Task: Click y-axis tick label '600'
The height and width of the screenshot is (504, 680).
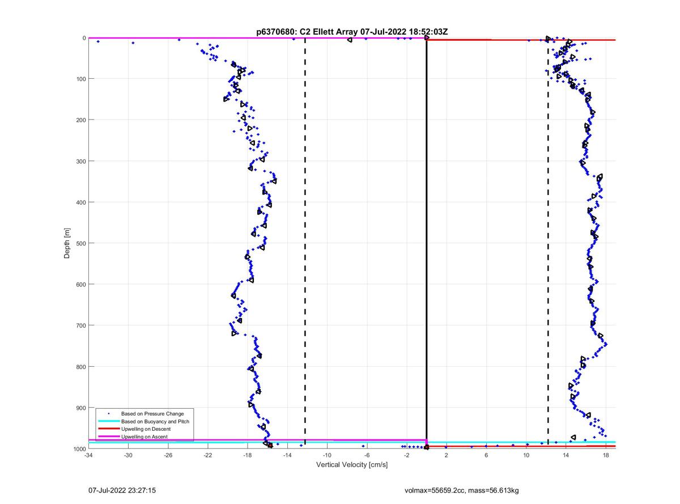Action: (x=80, y=285)
